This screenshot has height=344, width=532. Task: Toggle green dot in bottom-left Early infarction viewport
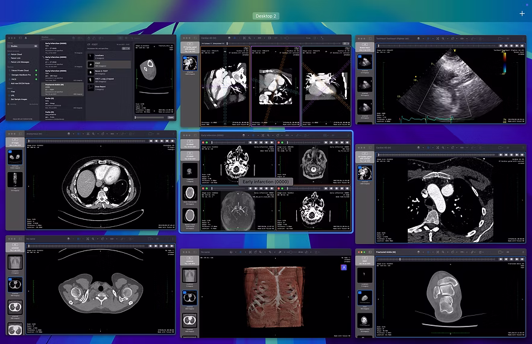[x=207, y=188]
